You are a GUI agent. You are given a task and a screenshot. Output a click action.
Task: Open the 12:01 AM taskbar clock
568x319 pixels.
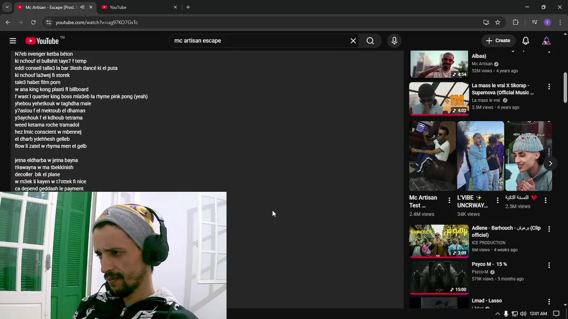[538, 314]
